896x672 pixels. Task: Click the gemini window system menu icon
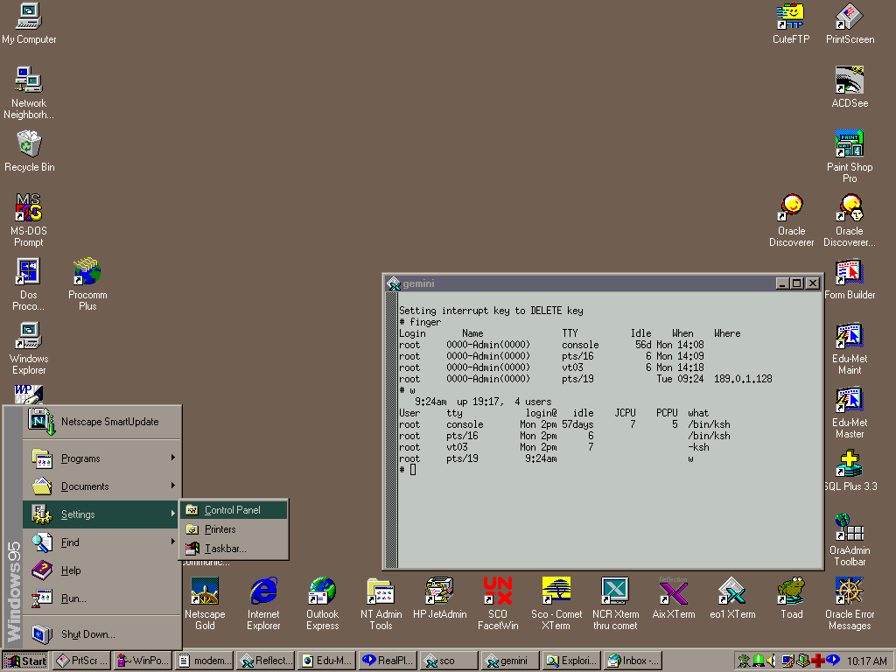tap(393, 283)
